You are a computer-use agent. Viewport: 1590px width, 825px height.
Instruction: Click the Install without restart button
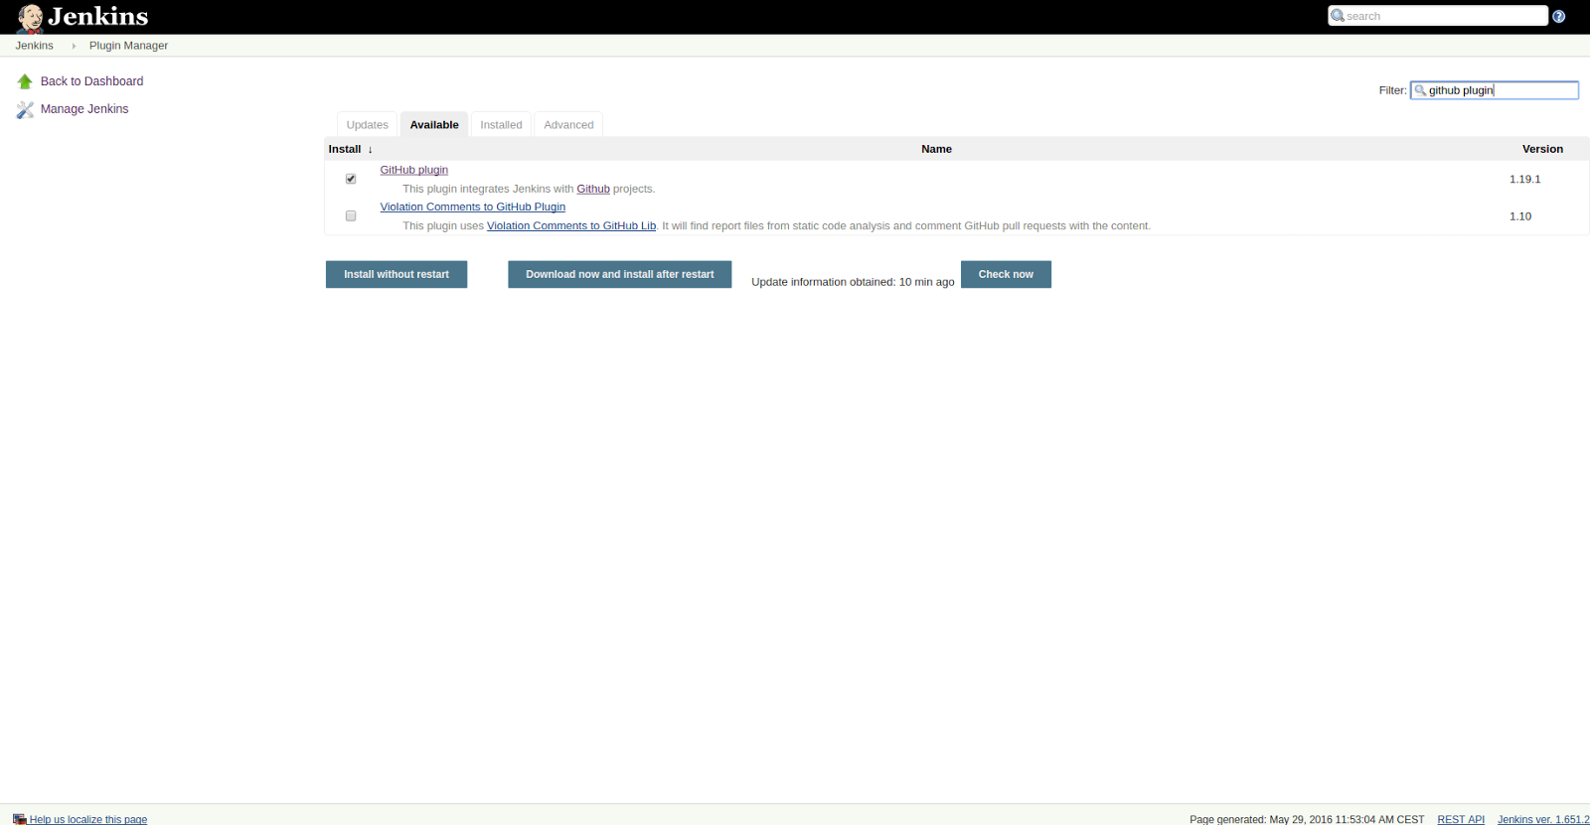[397, 274]
